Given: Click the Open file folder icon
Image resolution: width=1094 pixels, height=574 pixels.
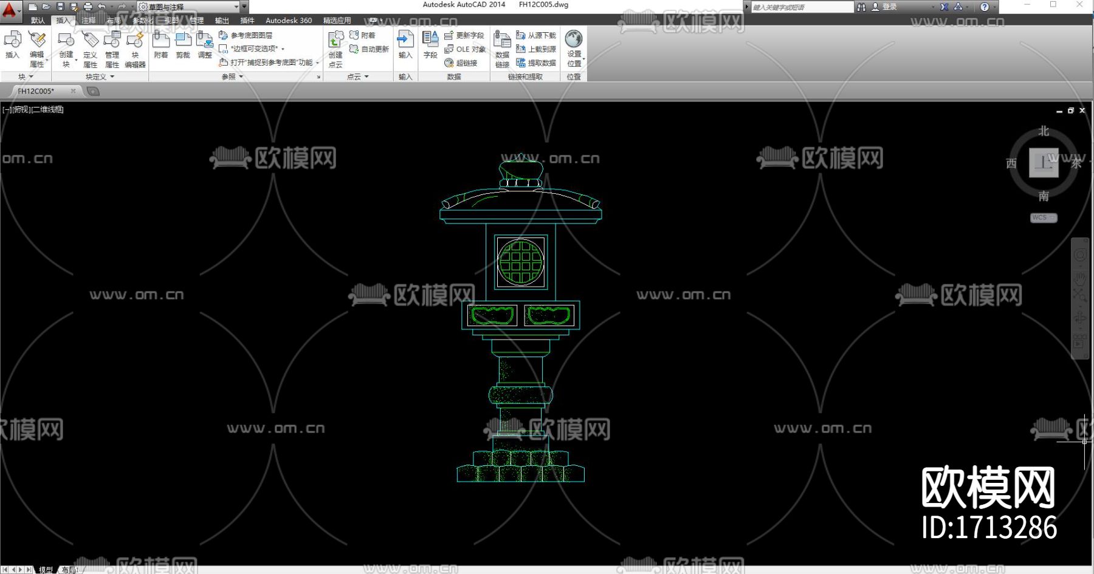Looking at the screenshot, I should click(46, 7).
